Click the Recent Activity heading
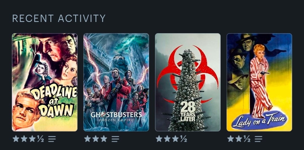The height and width of the screenshot is (150, 304). 59,18
